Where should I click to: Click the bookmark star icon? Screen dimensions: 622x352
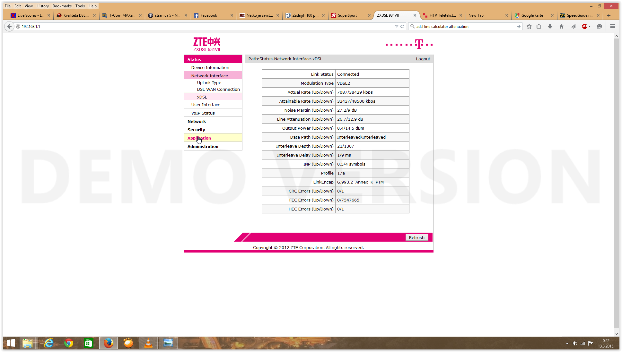[x=529, y=27]
